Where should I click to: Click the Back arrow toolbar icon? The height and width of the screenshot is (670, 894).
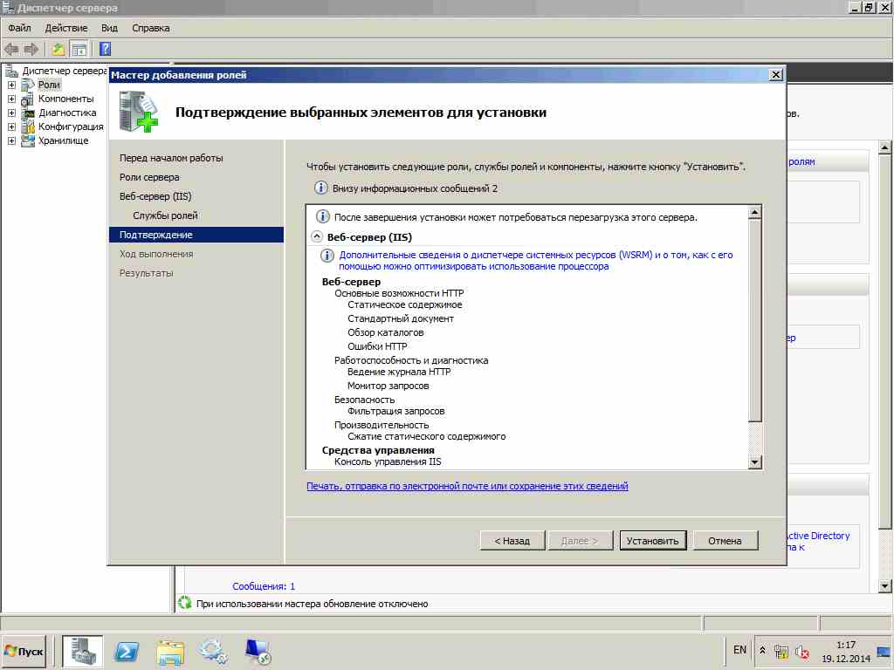(x=11, y=49)
